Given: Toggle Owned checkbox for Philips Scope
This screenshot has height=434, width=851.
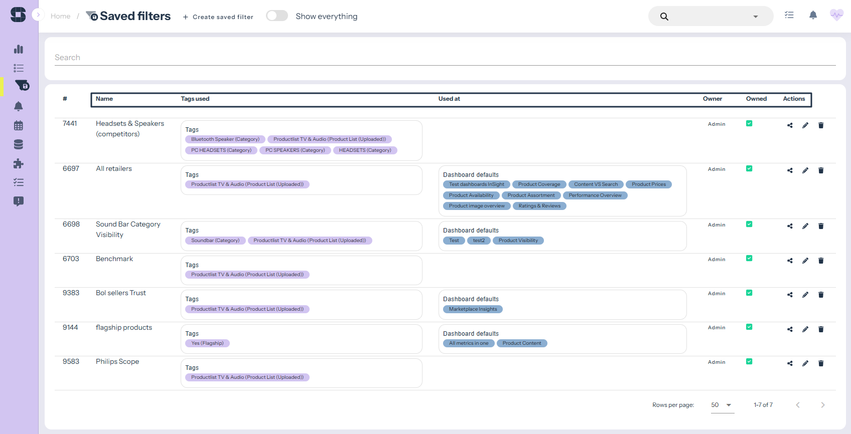Looking at the screenshot, I should coord(749,361).
